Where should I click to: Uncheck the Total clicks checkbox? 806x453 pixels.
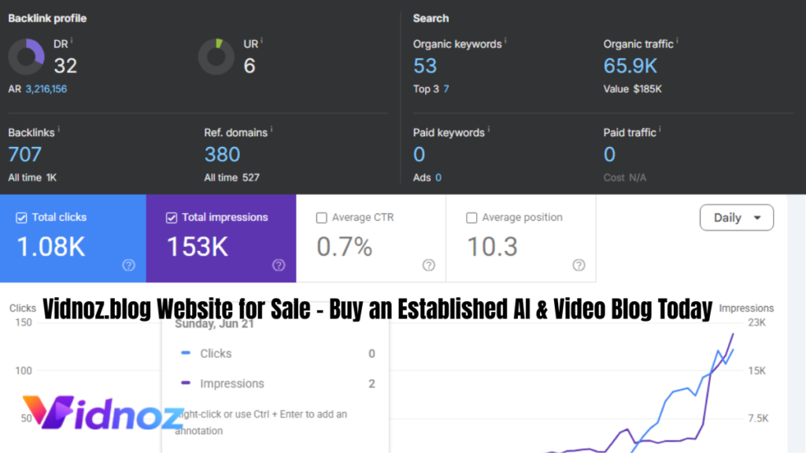[x=21, y=218]
